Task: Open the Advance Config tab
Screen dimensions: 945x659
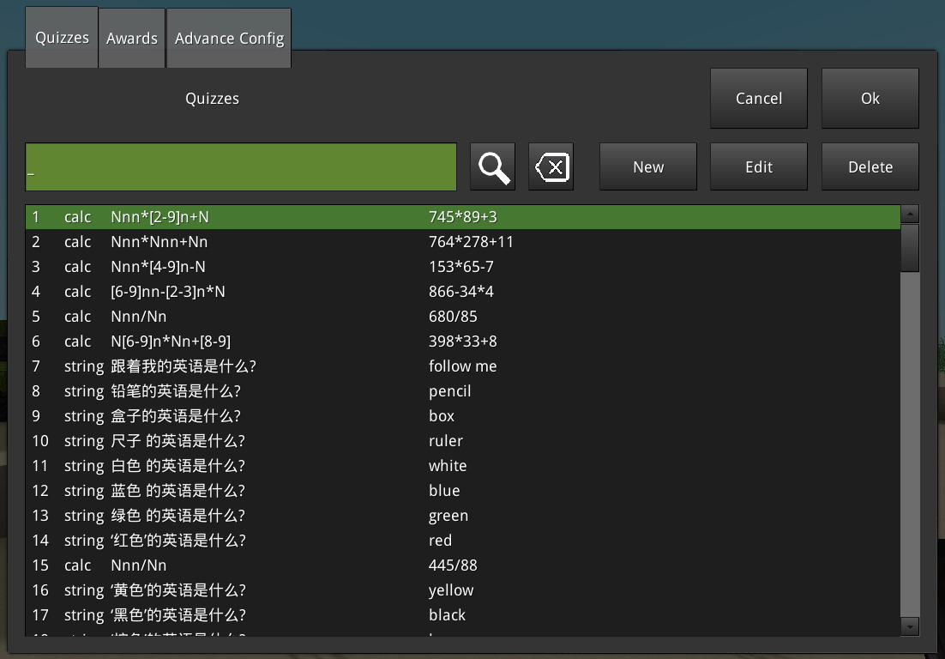Action: click(229, 39)
